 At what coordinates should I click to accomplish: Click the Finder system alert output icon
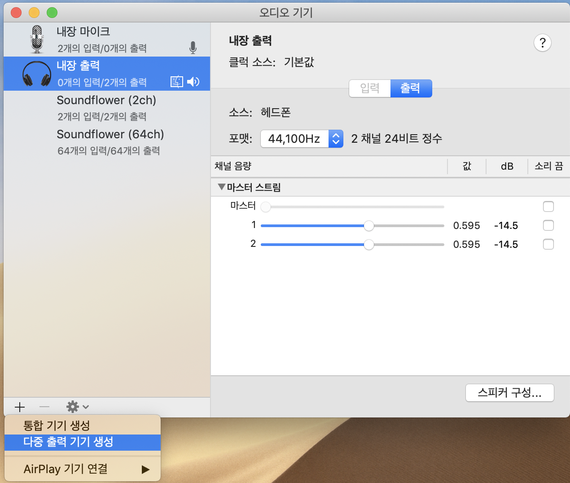click(x=177, y=82)
